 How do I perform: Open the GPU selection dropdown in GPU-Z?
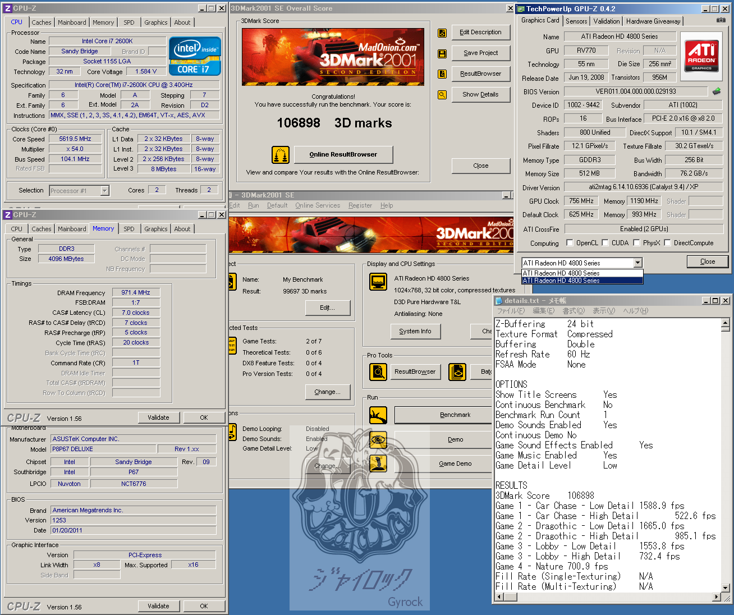(637, 263)
